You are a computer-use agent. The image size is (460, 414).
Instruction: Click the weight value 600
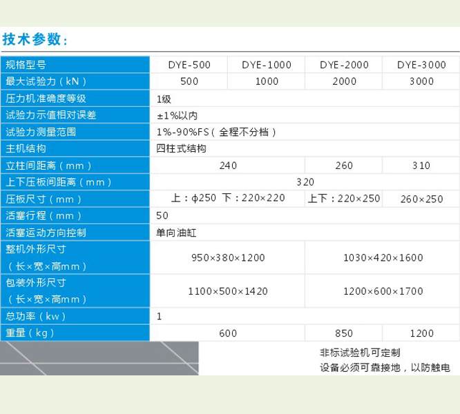click(228, 333)
